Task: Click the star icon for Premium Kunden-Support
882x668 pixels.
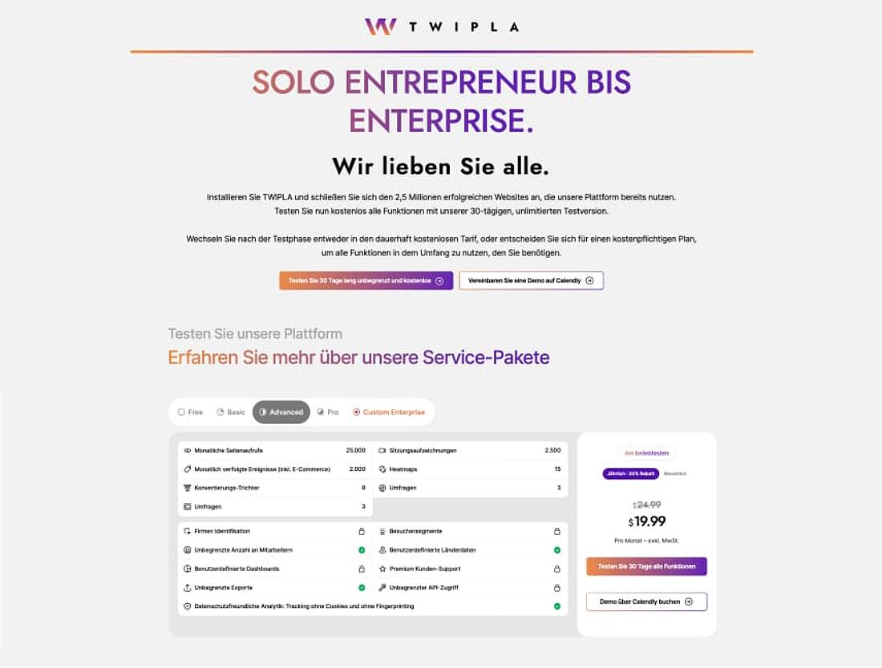Action: (x=382, y=569)
